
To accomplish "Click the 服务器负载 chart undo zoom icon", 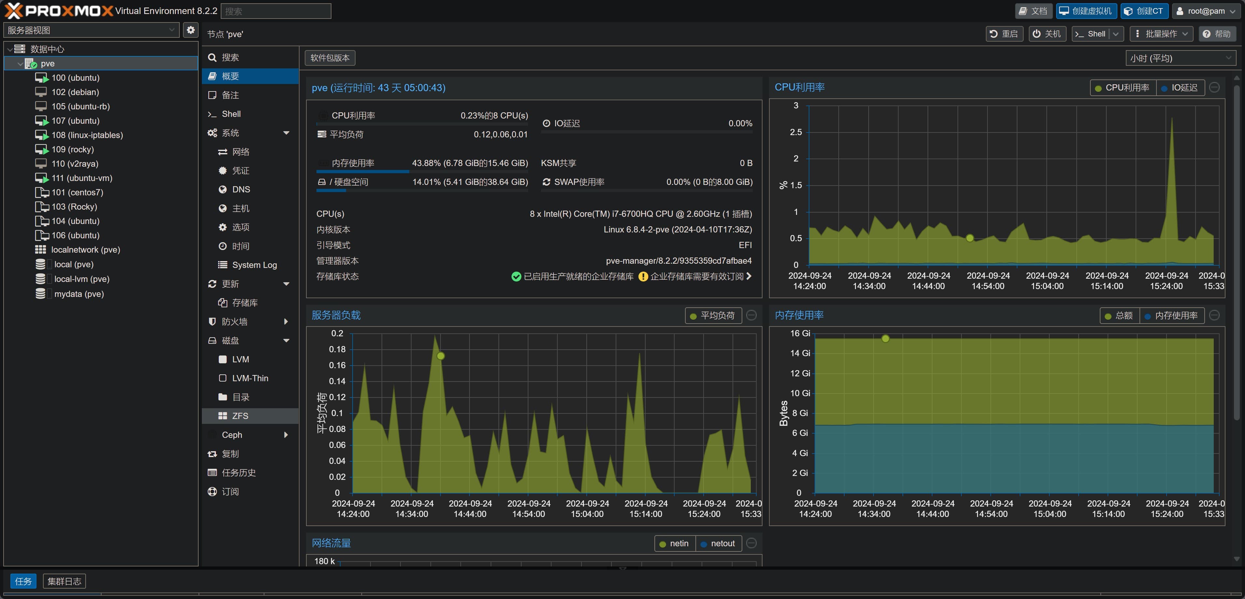I will tap(751, 315).
